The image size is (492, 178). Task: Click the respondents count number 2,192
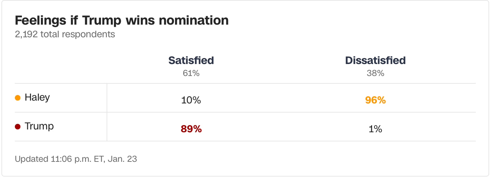click(26, 34)
